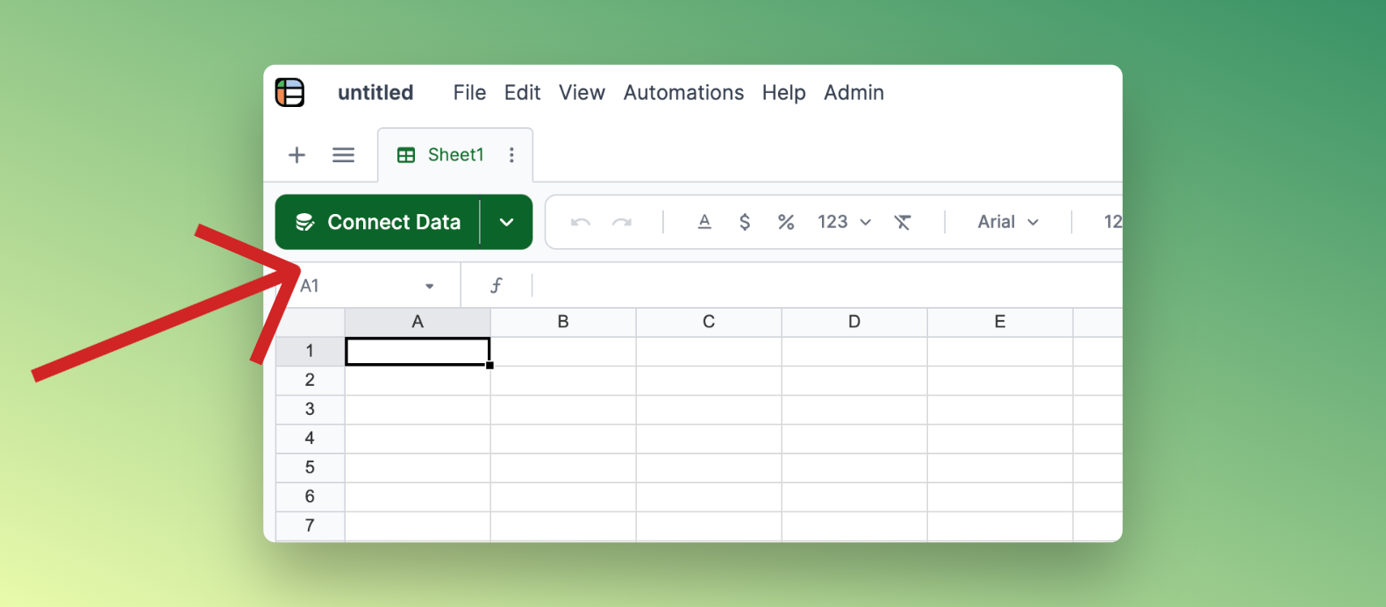The height and width of the screenshot is (607, 1386).
Task: Click into the formula bar input
Action: 827,285
